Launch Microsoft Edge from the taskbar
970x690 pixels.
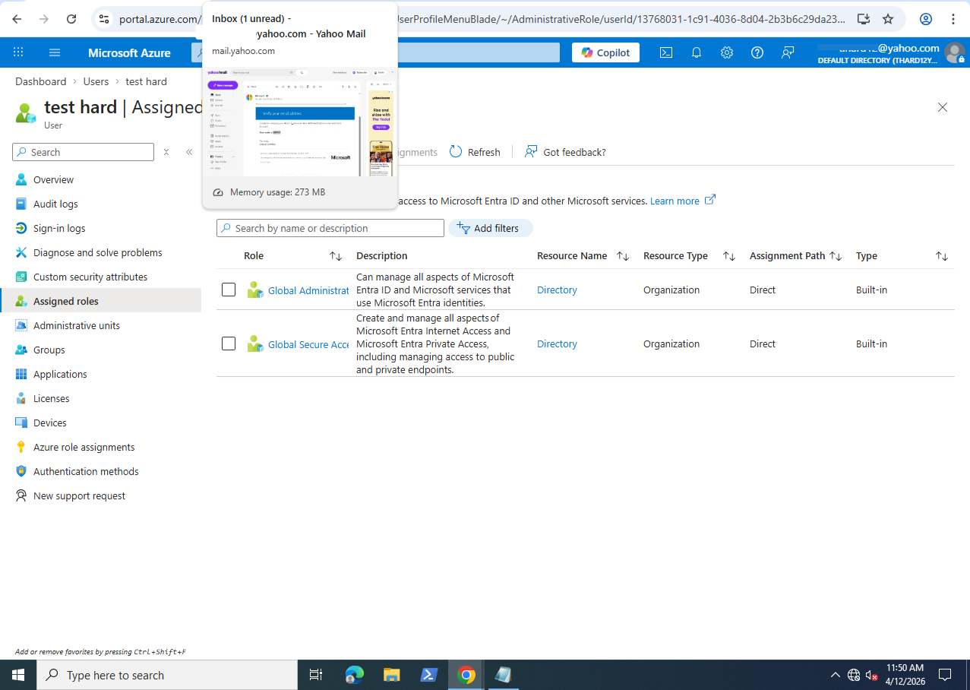[x=355, y=675]
